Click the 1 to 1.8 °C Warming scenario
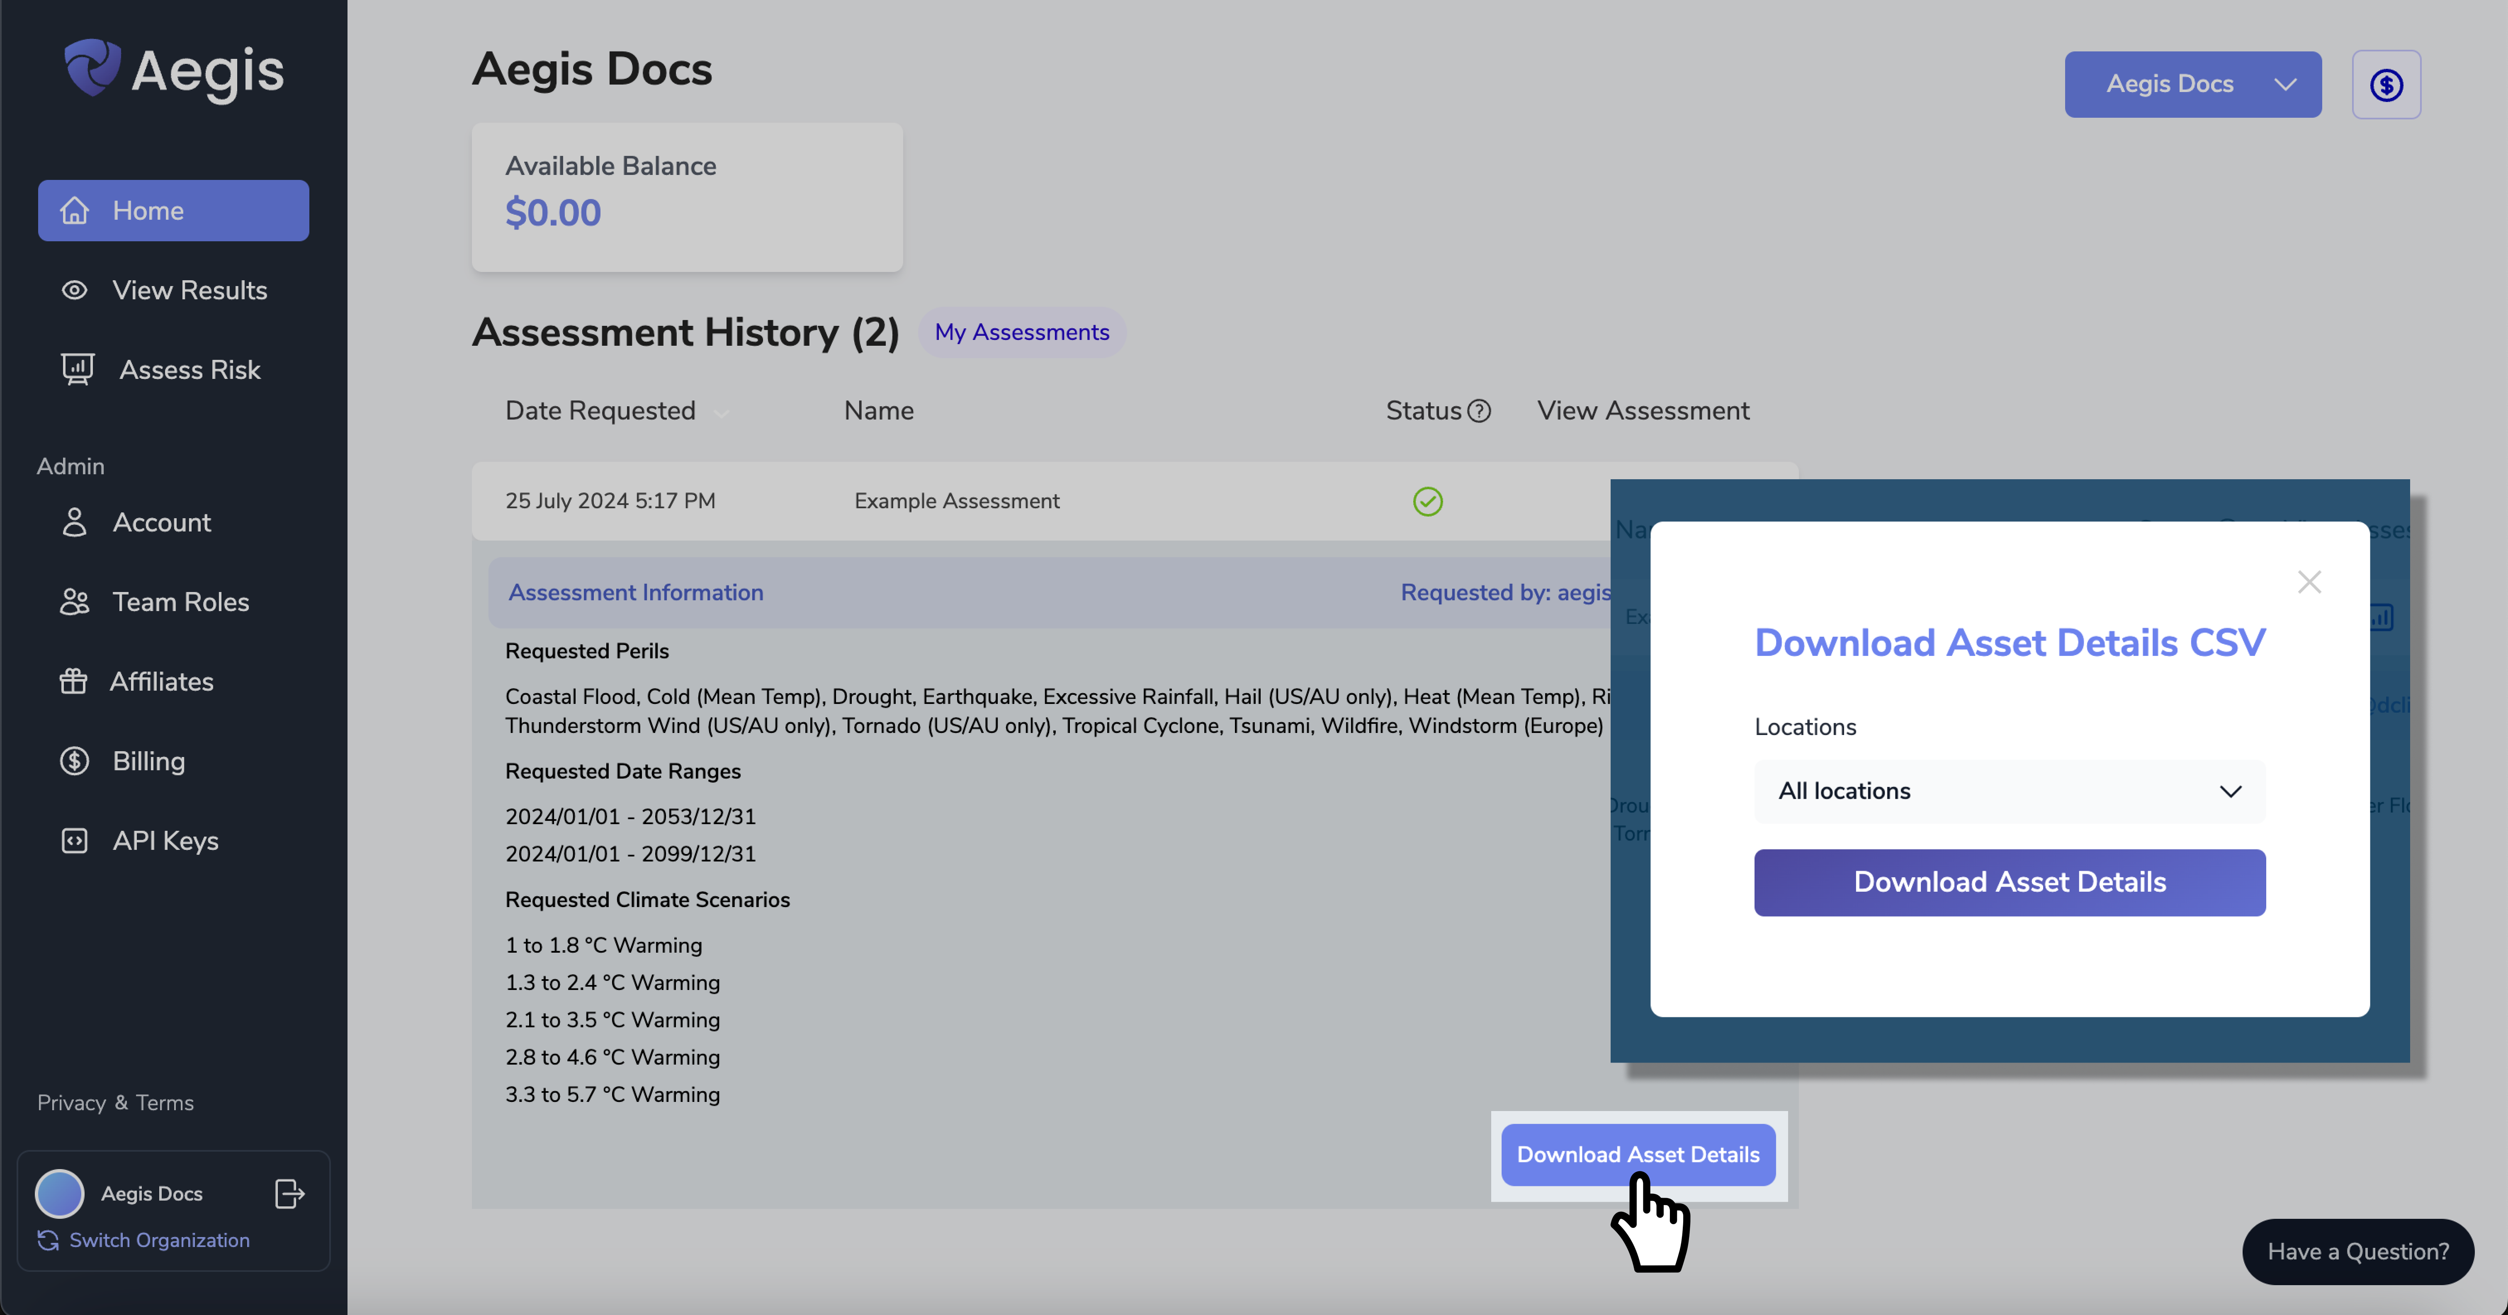The width and height of the screenshot is (2508, 1315). pyautogui.click(x=604, y=945)
